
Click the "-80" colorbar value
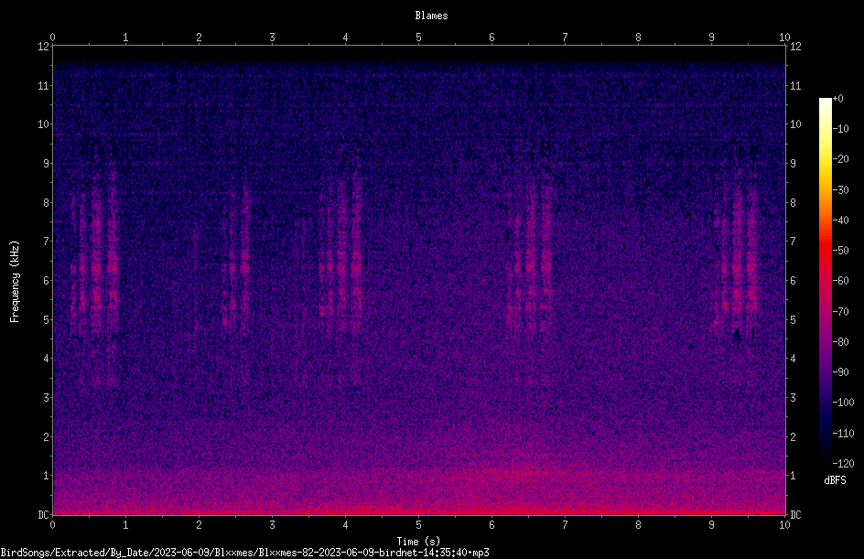(840, 342)
